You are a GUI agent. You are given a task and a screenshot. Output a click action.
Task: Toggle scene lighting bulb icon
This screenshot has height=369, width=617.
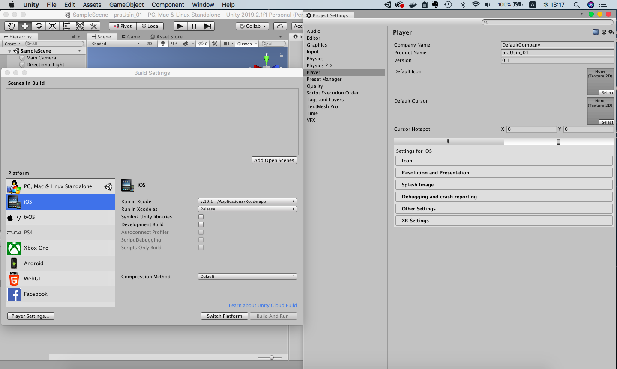tap(163, 44)
